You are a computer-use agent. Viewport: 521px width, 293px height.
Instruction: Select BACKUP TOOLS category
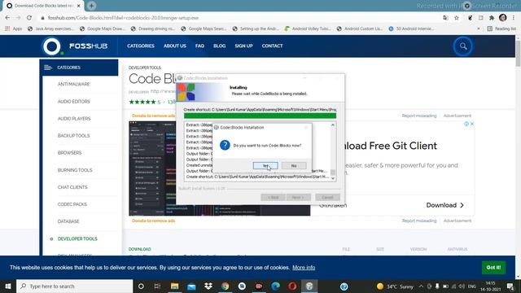coord(73,136)
